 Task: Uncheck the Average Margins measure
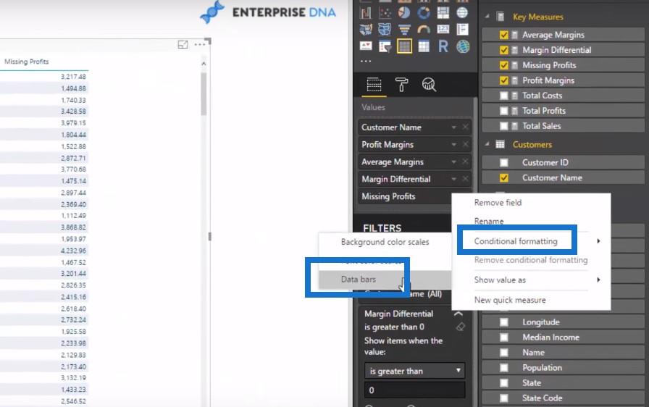(504, 35)
